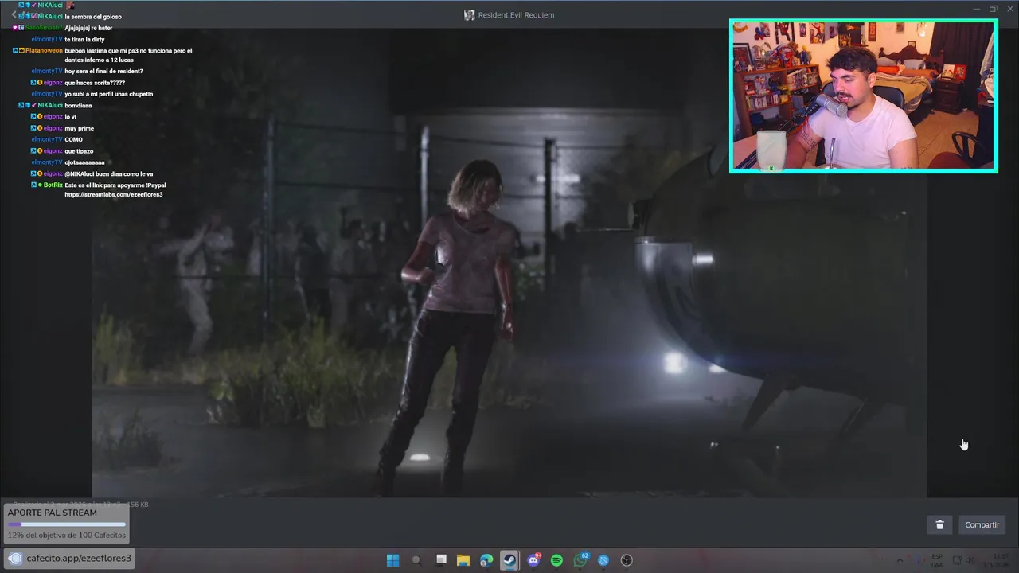The width and height of the screenshot is (1019, 573).
Task: Click the Compartir button
Action: 982,524
